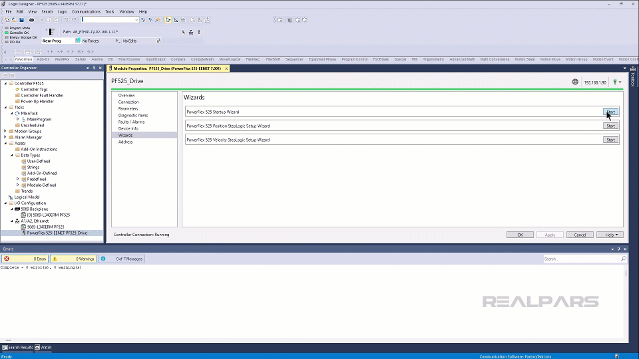Click the Print toolbar icon
This screenshot has height=359, width=639.
coord(31,19)
